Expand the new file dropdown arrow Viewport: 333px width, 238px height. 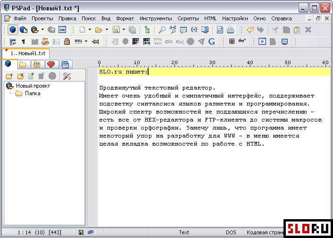pos(90,30)
